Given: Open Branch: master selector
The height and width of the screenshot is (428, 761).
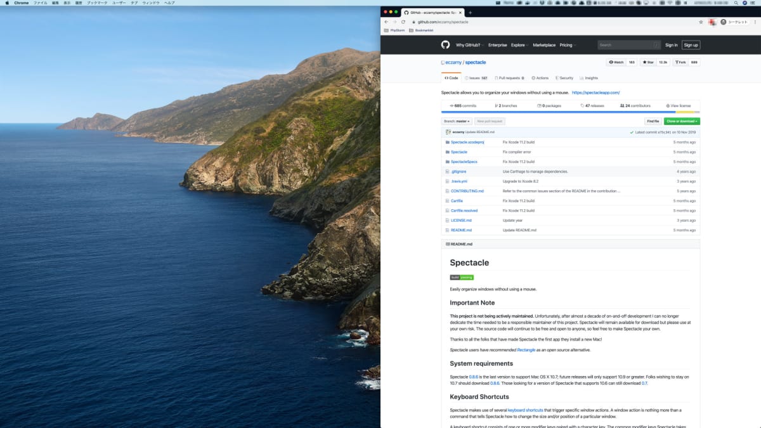Looking at the screenshot, I should pos(457,120).
